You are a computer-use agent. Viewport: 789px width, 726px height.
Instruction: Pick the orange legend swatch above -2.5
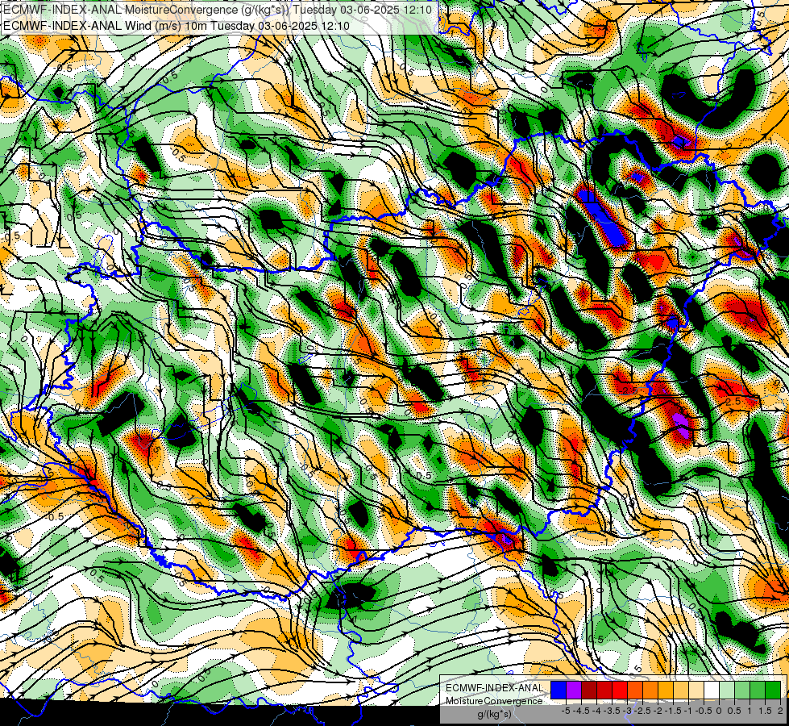(x=650, y=690)
